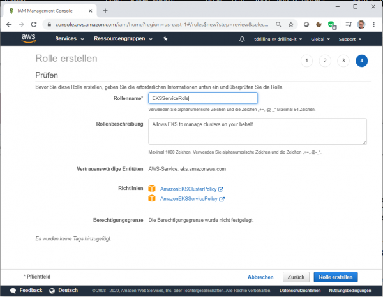Click the AmazonEKSServicePolicy orange box icon
This screenshot has width=383, height=297.
[x=152, y=198]
